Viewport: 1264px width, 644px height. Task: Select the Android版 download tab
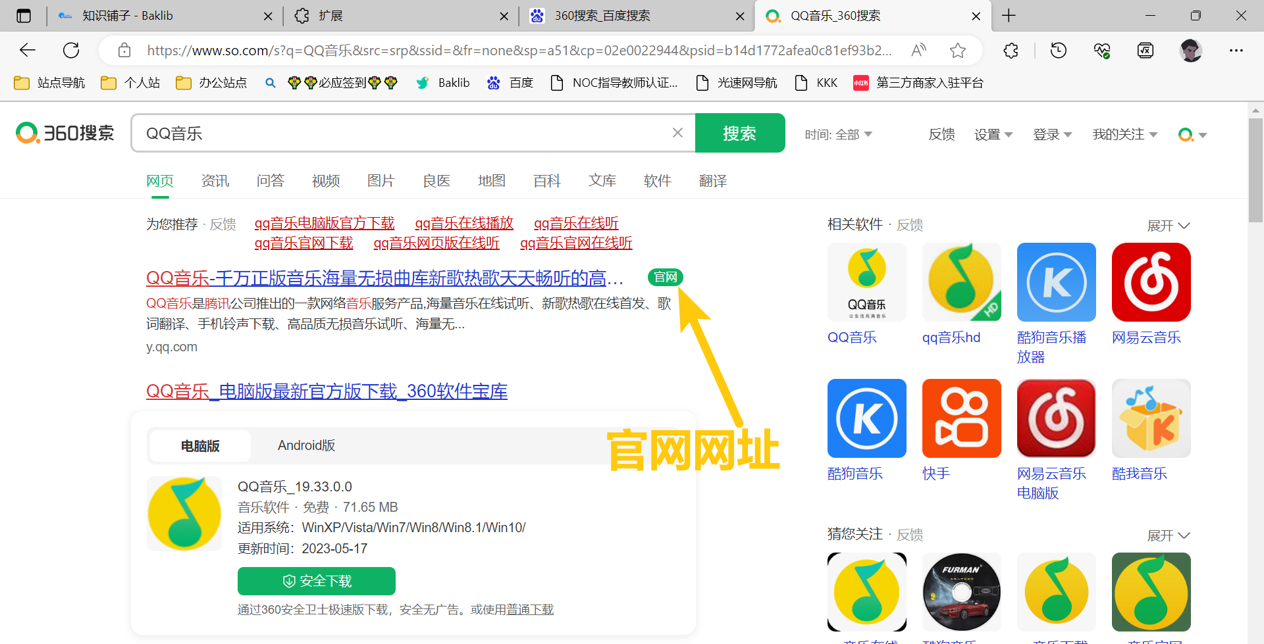click(x=306, y=445)
